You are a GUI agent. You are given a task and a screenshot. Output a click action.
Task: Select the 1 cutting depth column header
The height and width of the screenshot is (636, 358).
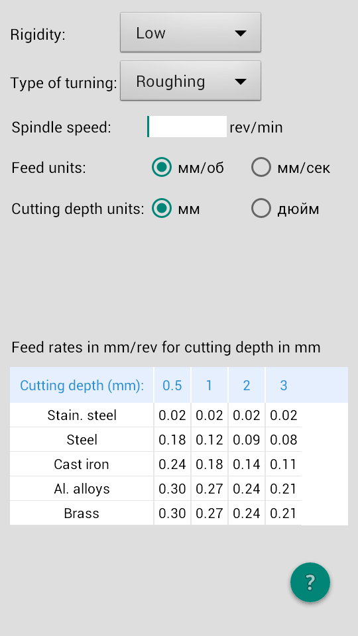(x=209, y=385)
